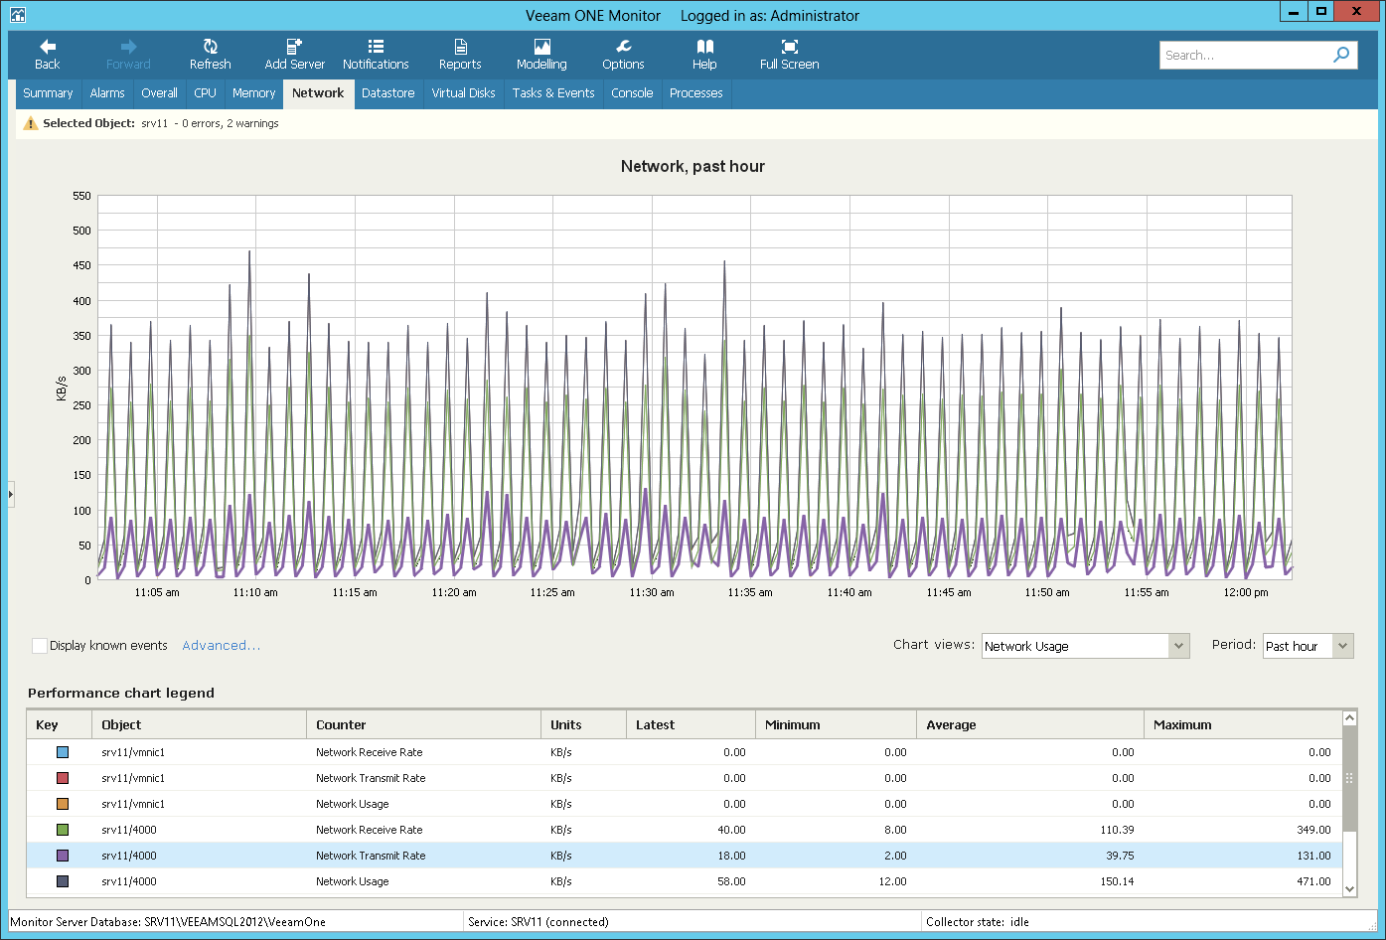Image resolution: width=1386 pixels, height=940 pixels.
Task: Sort legend by Latest column header
Action: pyautogui.click(x=692, y=725)
